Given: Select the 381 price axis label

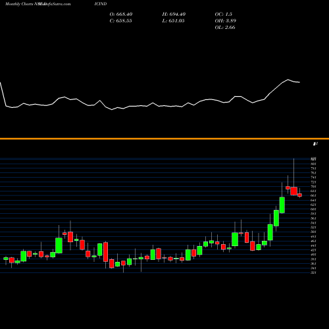Looking at the screenshot, I should click(x=313, y=259).
